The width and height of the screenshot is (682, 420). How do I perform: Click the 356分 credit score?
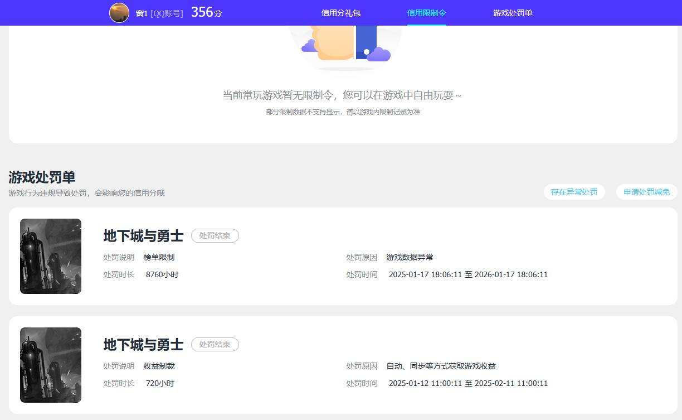click(x=206, y=12)
